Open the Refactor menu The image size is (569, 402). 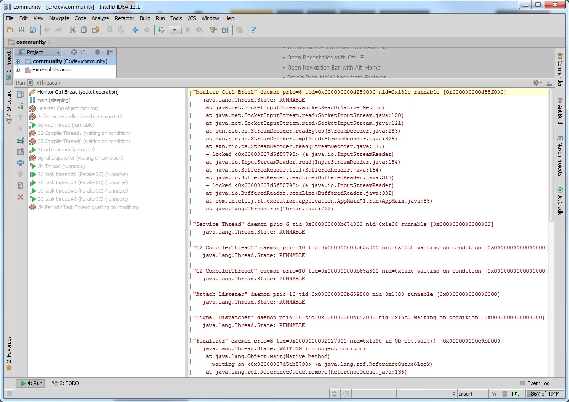tap(124, 18)
